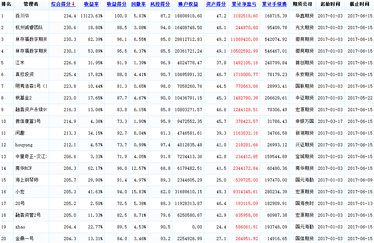Click the 新湖期货 company cell
Viewport: 374px width, 243px height.
pos(305,133)
